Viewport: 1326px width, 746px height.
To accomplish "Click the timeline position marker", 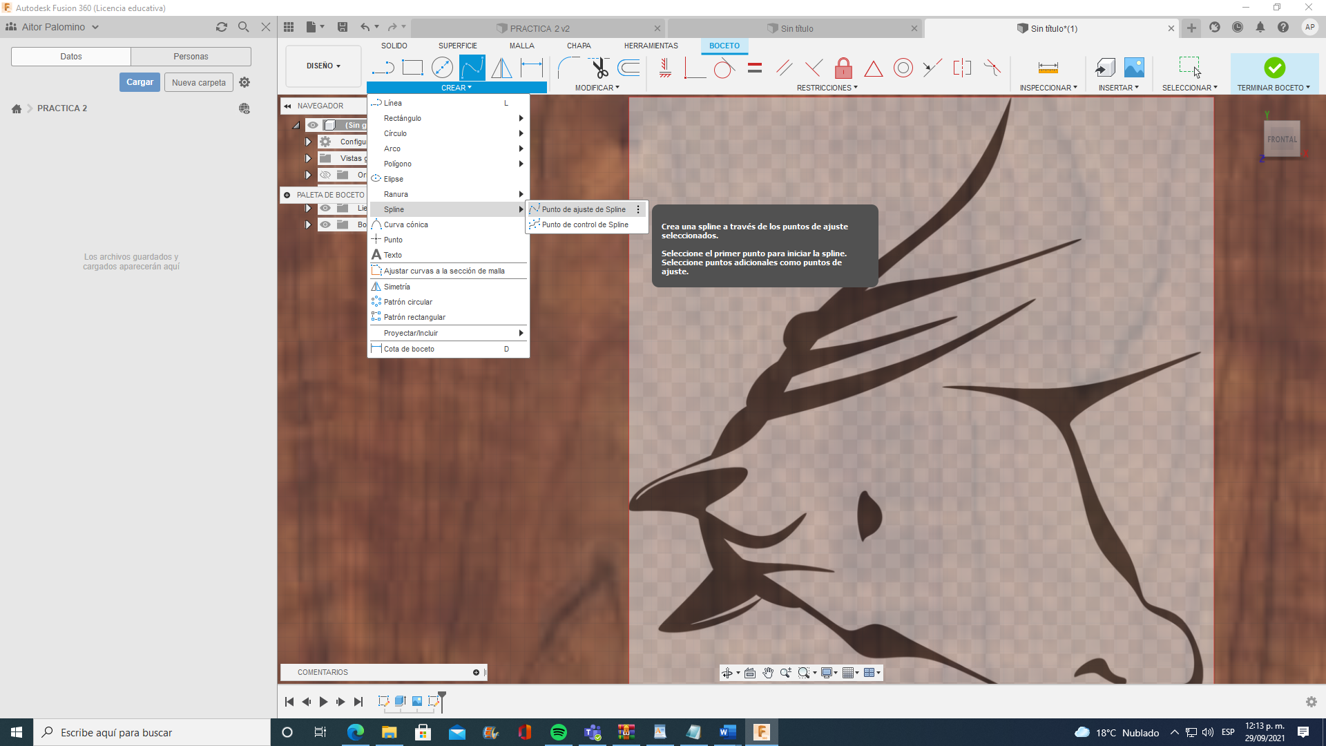I will [x=442, y=700].
